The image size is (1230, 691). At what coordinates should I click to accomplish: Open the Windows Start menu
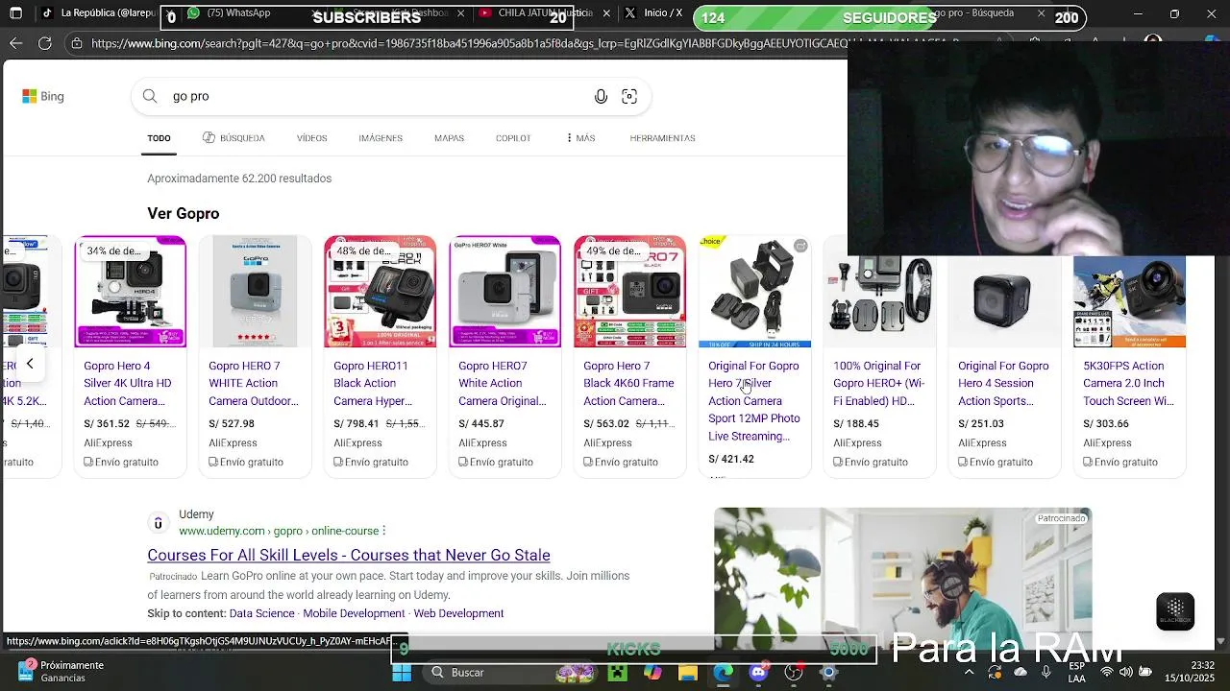click(x=402, y=672)
